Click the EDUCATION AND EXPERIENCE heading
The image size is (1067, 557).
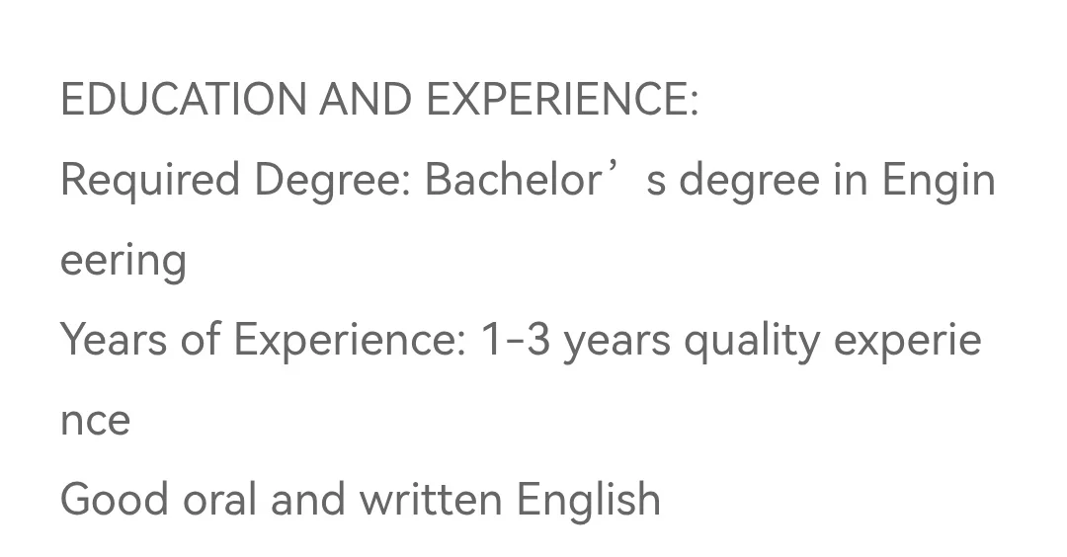(379, 100)
